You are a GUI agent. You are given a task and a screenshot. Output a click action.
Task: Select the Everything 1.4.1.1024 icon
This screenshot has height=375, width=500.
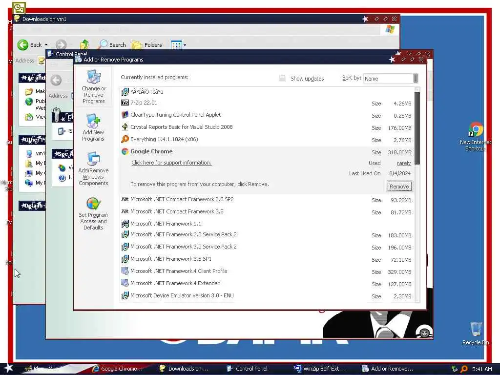tap(125, 139)
